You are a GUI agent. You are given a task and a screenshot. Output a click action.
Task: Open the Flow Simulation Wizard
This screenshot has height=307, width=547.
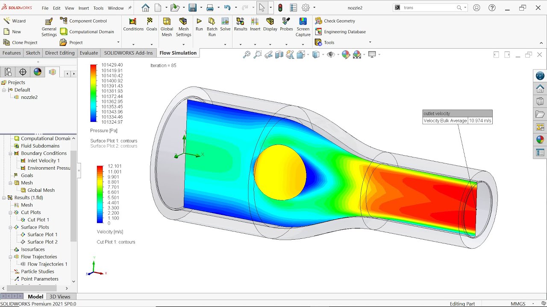15,21
